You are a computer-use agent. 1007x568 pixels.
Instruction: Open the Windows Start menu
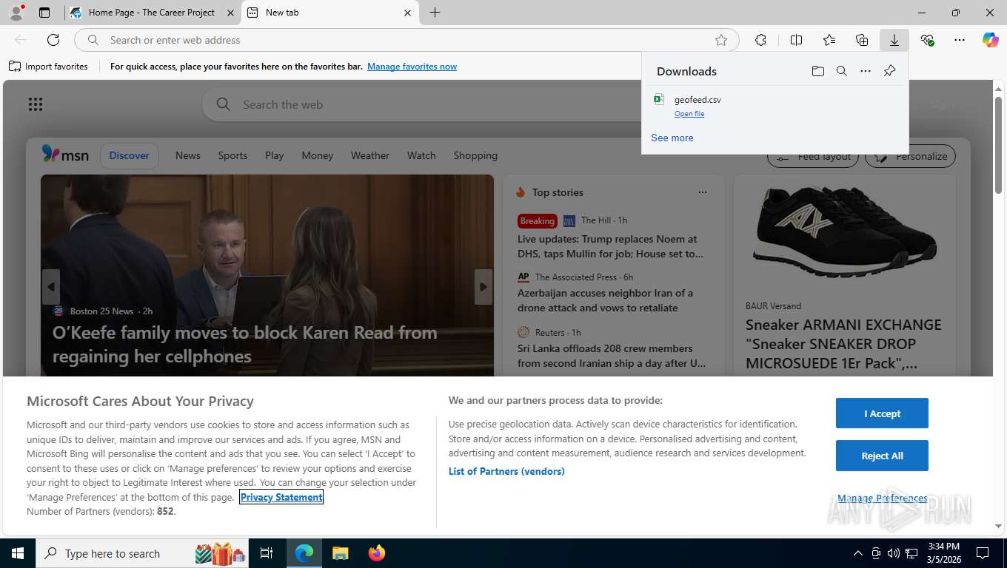coord(17,553)
